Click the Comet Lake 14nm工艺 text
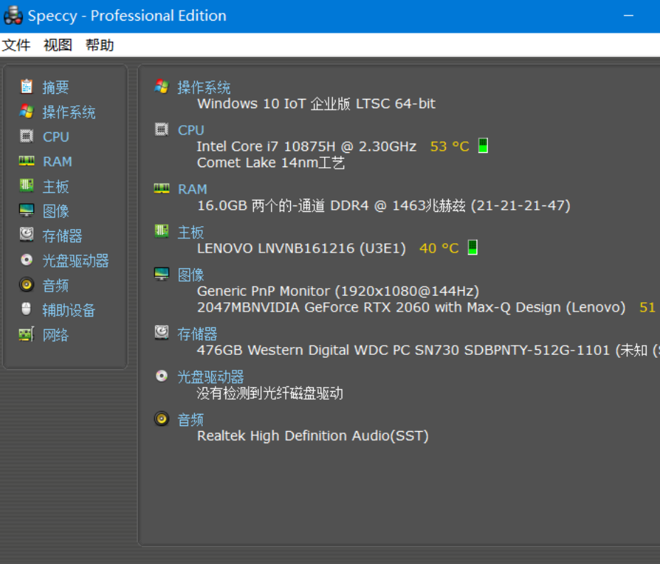Image resolution: width=660 pixels, height=564 pixels. (271, 163)
